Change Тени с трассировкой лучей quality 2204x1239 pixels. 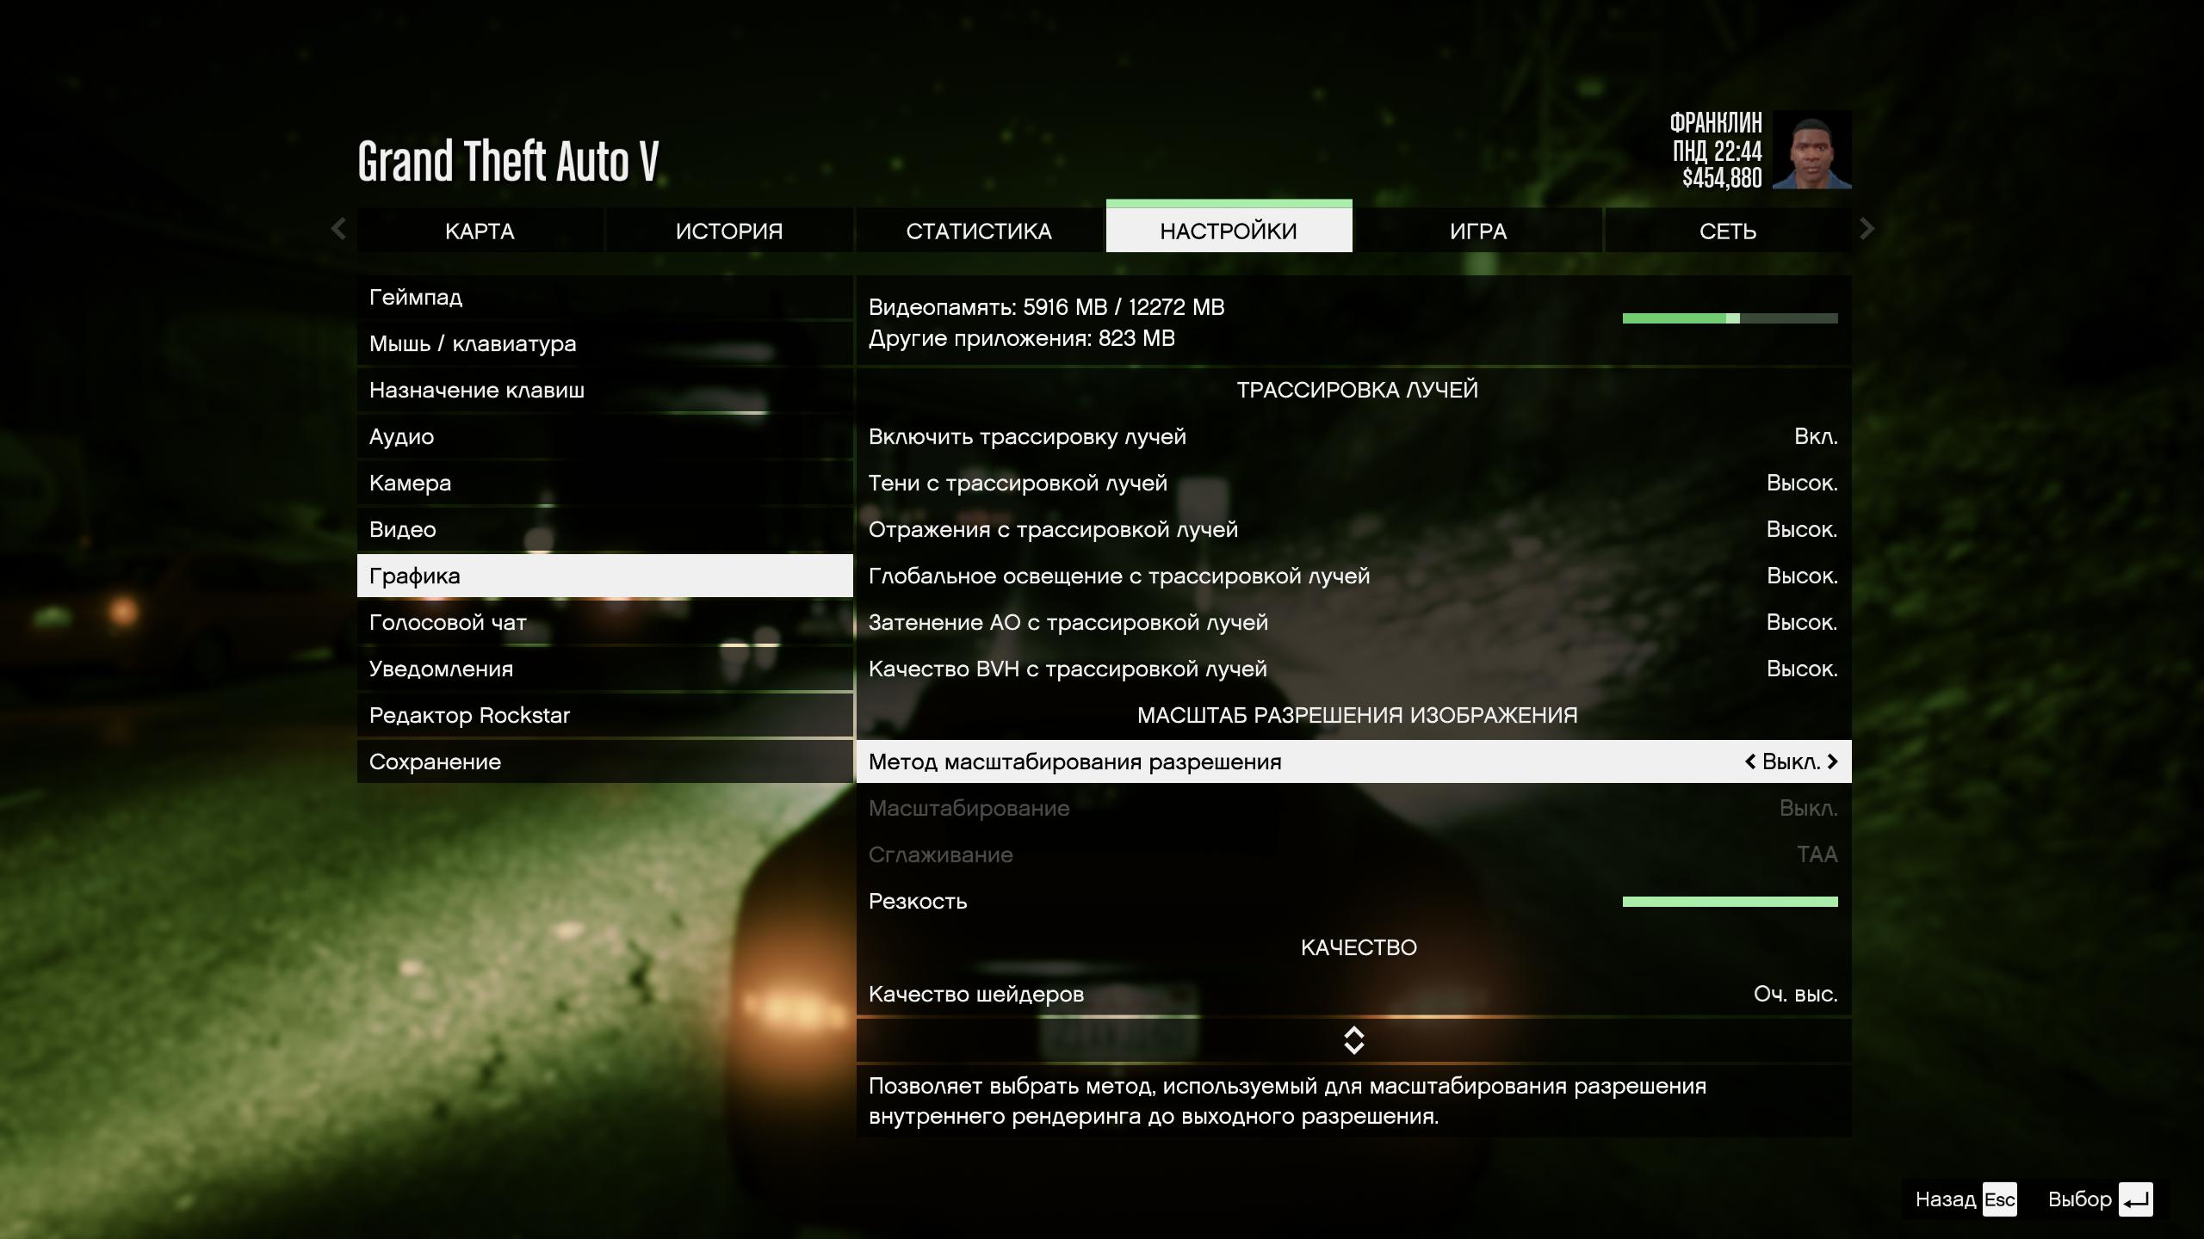coord(1354,483)
